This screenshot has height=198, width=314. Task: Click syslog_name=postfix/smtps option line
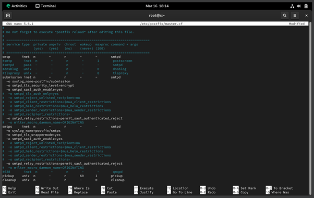[x=33, y=131]
